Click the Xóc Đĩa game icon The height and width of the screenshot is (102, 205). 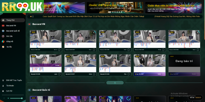3,36
